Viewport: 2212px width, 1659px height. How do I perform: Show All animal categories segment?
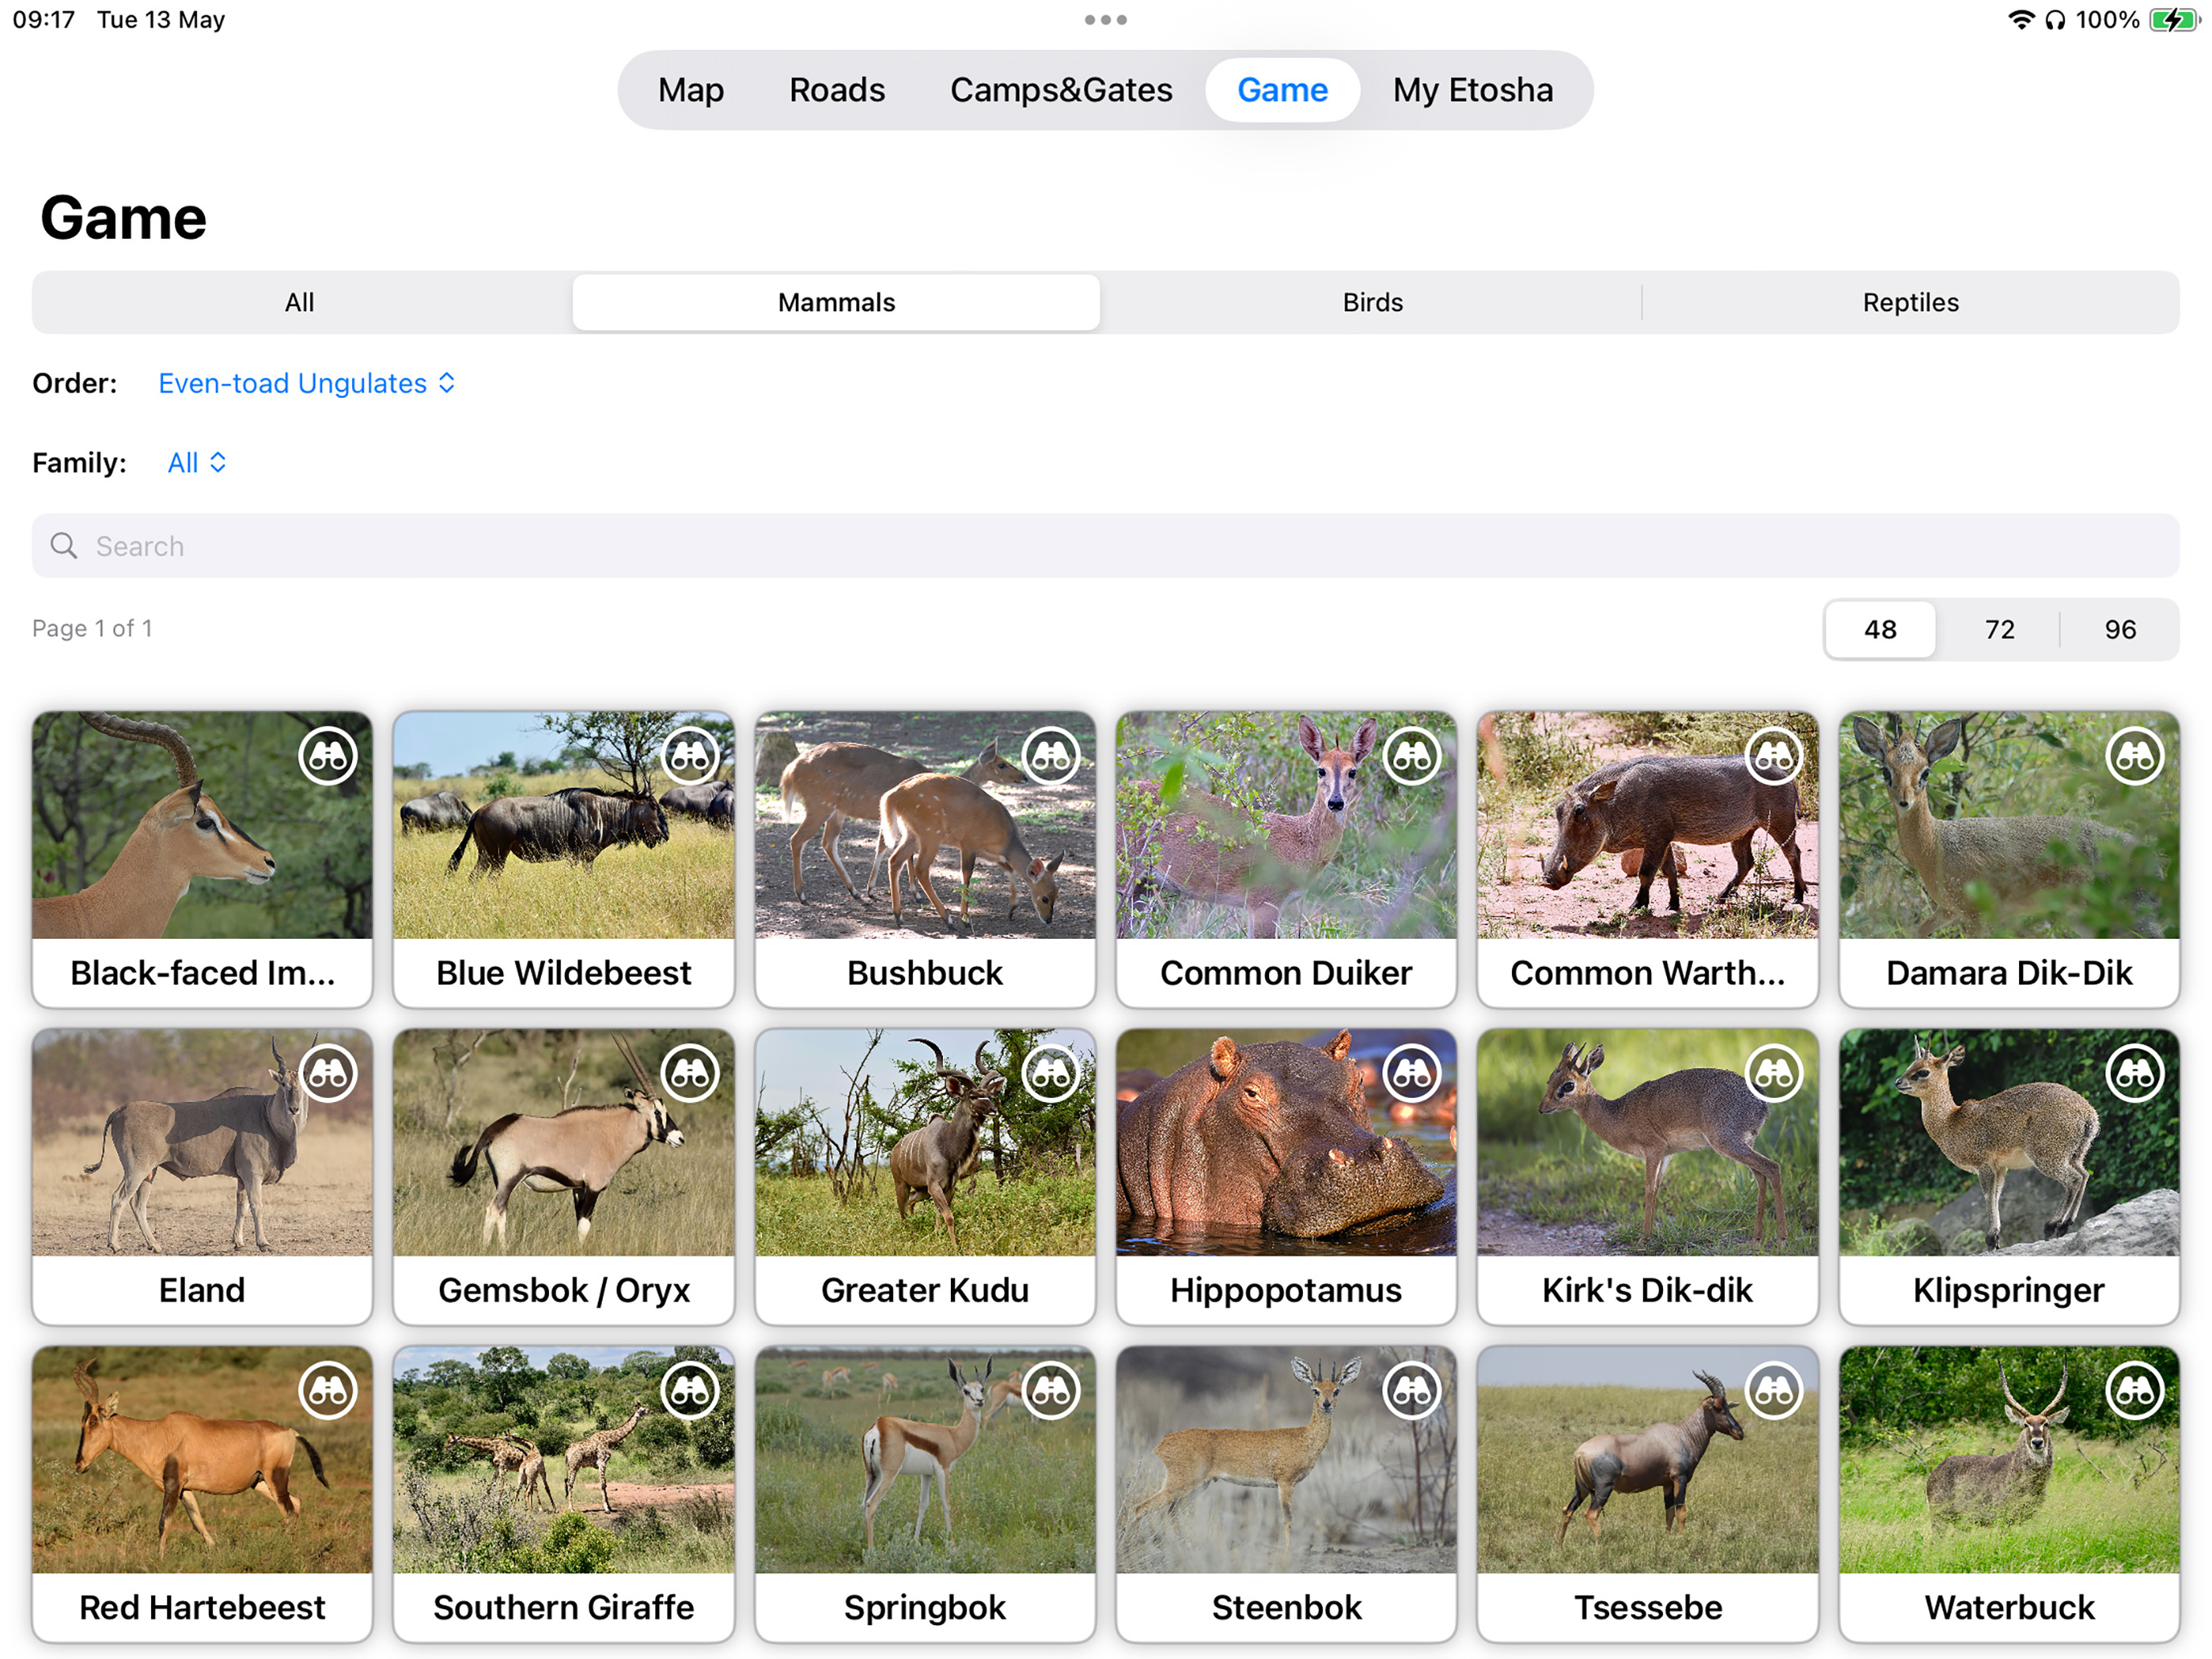click(x=300, y=302)
